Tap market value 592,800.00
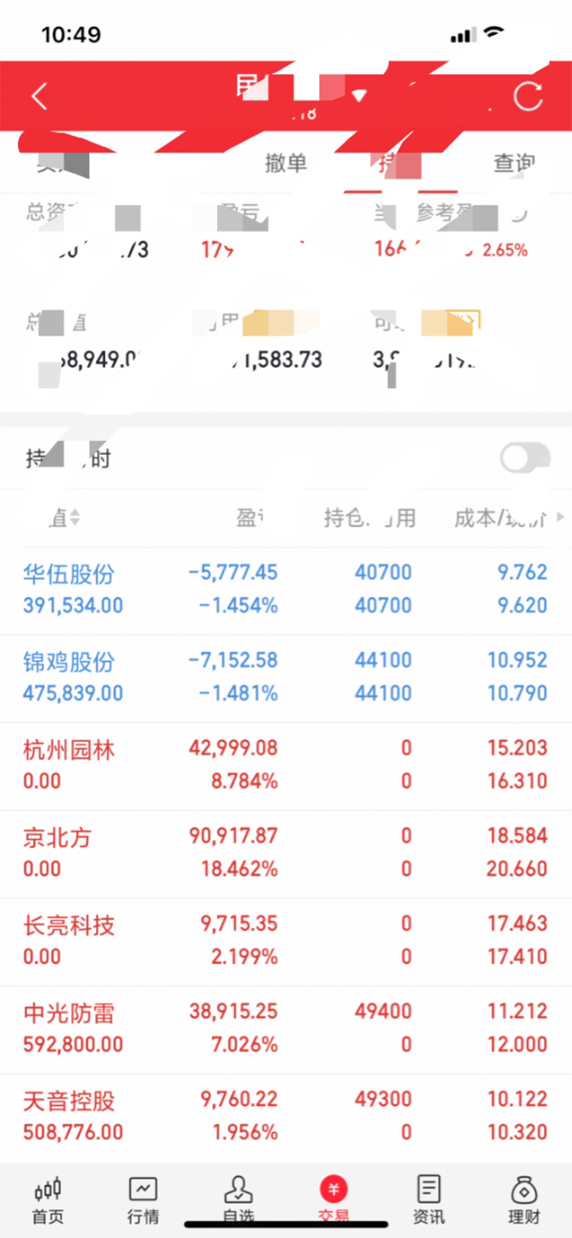Viewport: 572px width, 1238px height. 73,1044
